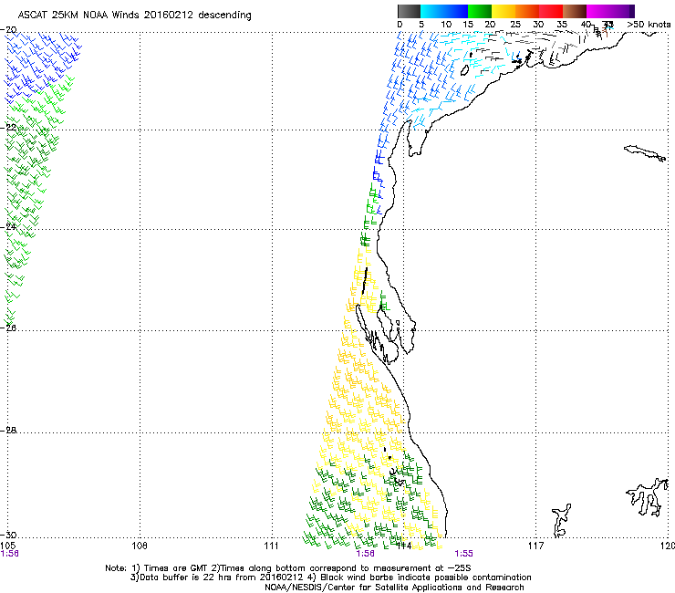Viewport: 675px width, 593px height.
Task: Click the yellow 20-25 knots color swatch
Action: pos(504,11)
